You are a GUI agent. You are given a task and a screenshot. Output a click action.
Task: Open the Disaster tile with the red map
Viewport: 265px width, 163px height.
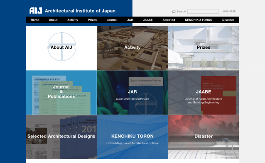coord(204,137)
